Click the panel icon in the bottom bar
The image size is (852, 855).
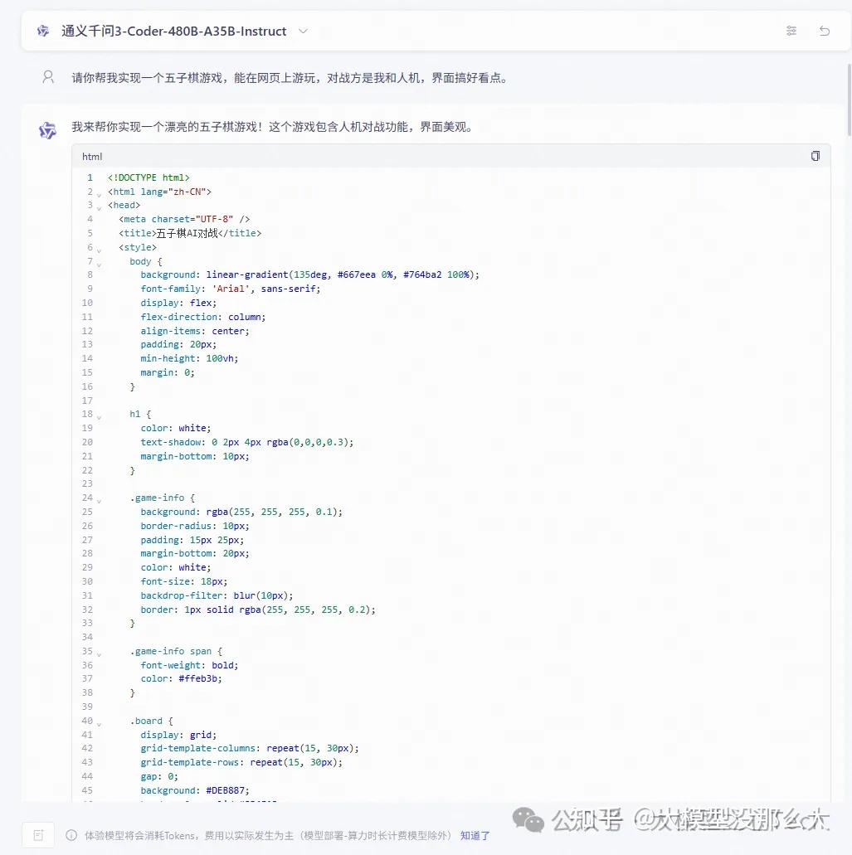coord(37,835)
